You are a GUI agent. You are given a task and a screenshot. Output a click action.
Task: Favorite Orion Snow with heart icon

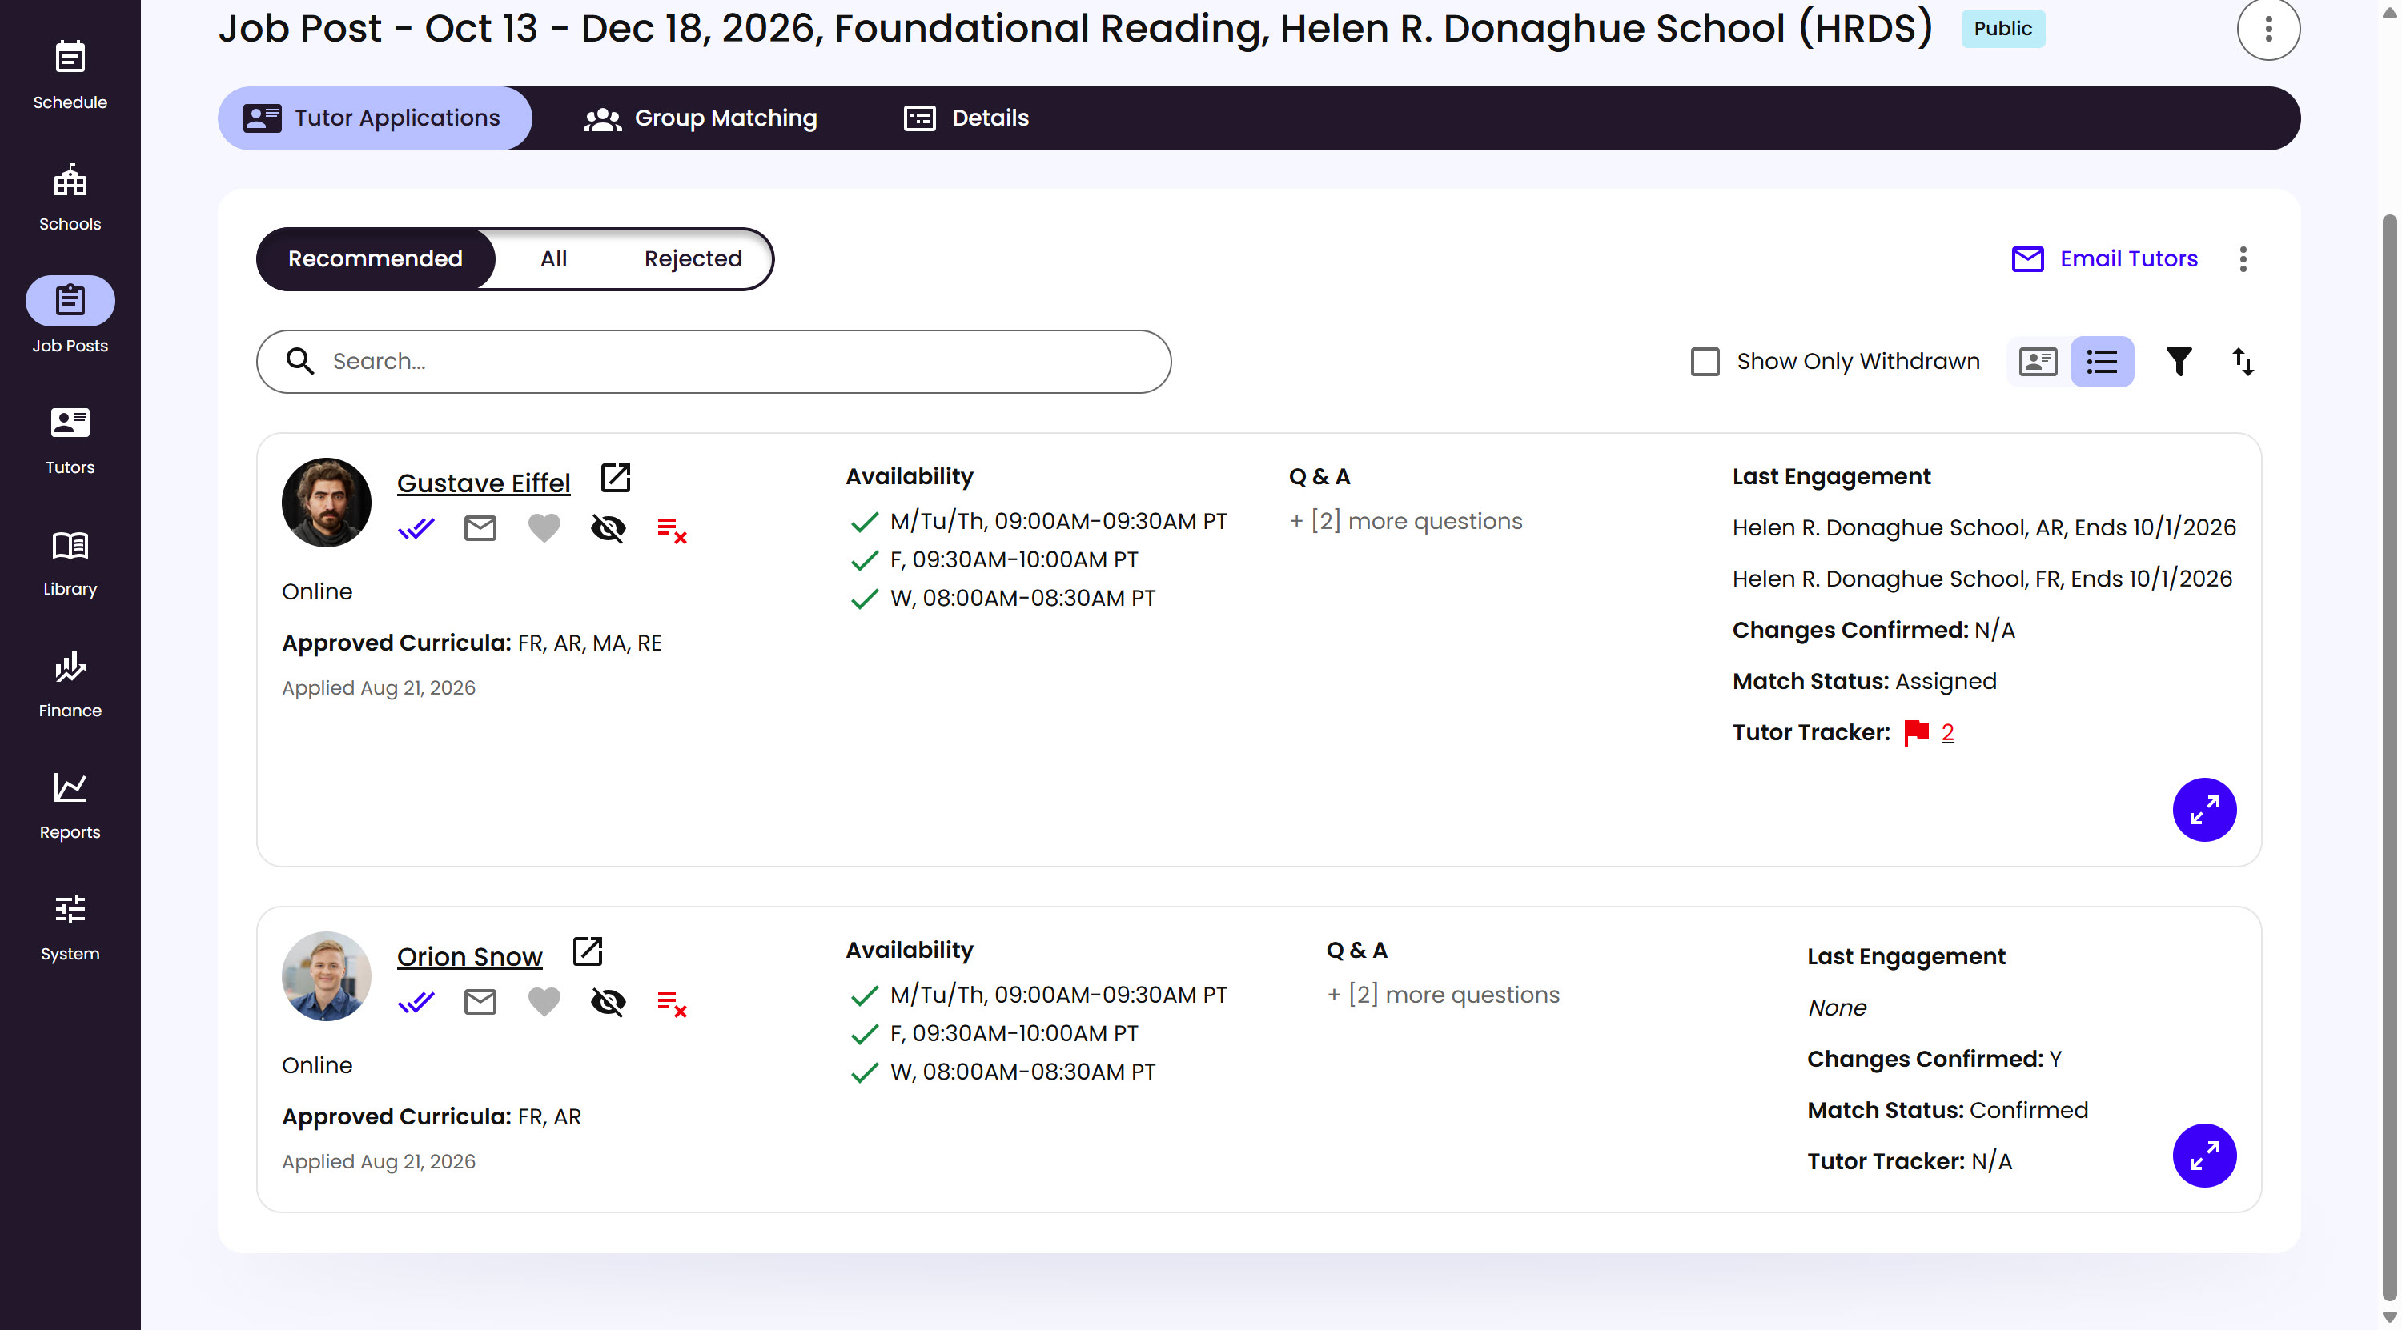pyautogui.click(x=544, y=1002)
